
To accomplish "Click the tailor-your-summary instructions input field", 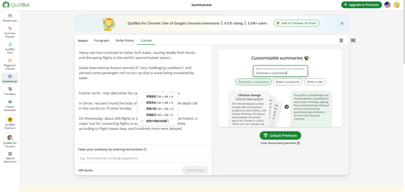I will click(143, 158).
